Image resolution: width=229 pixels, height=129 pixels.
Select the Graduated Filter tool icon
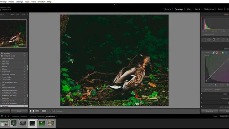(218, 40)
